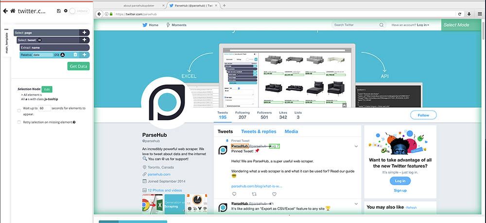The width and height of the screenshot is (486, 223).
Task: Click Refresh beside You may also like
Action: (412, 207)
